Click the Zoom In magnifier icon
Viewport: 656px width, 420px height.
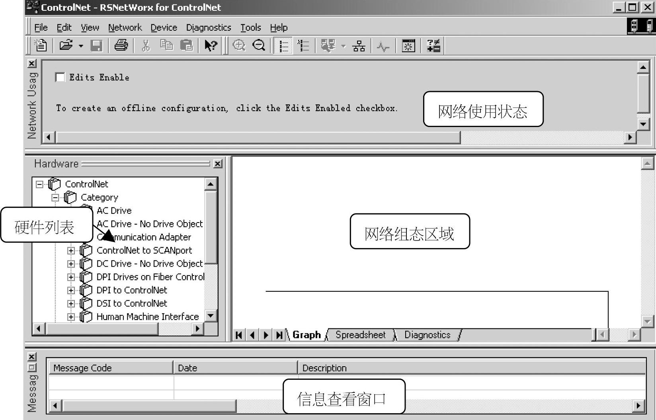coord(239,45)
